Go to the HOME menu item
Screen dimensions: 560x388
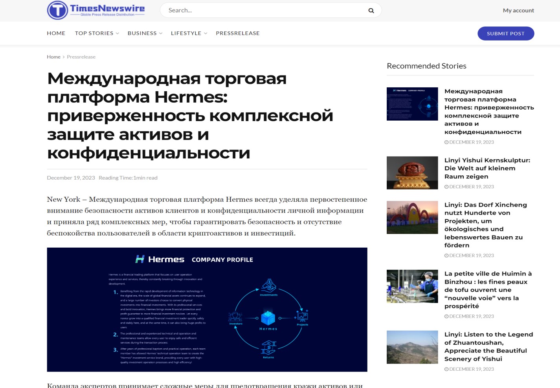(x=56, y=33)
